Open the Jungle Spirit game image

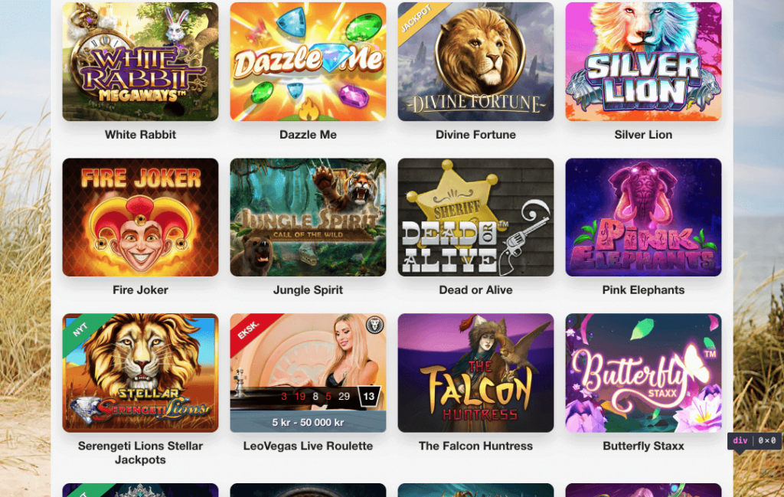308,217
